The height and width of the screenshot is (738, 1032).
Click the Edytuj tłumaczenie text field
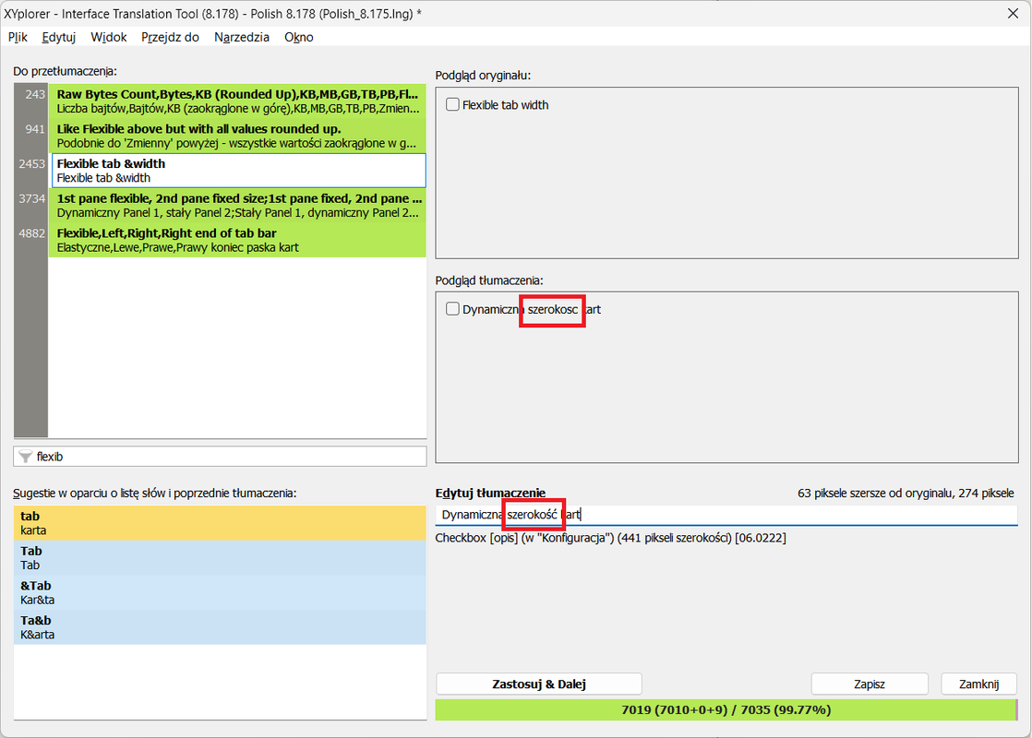click(x=726, y=515)
